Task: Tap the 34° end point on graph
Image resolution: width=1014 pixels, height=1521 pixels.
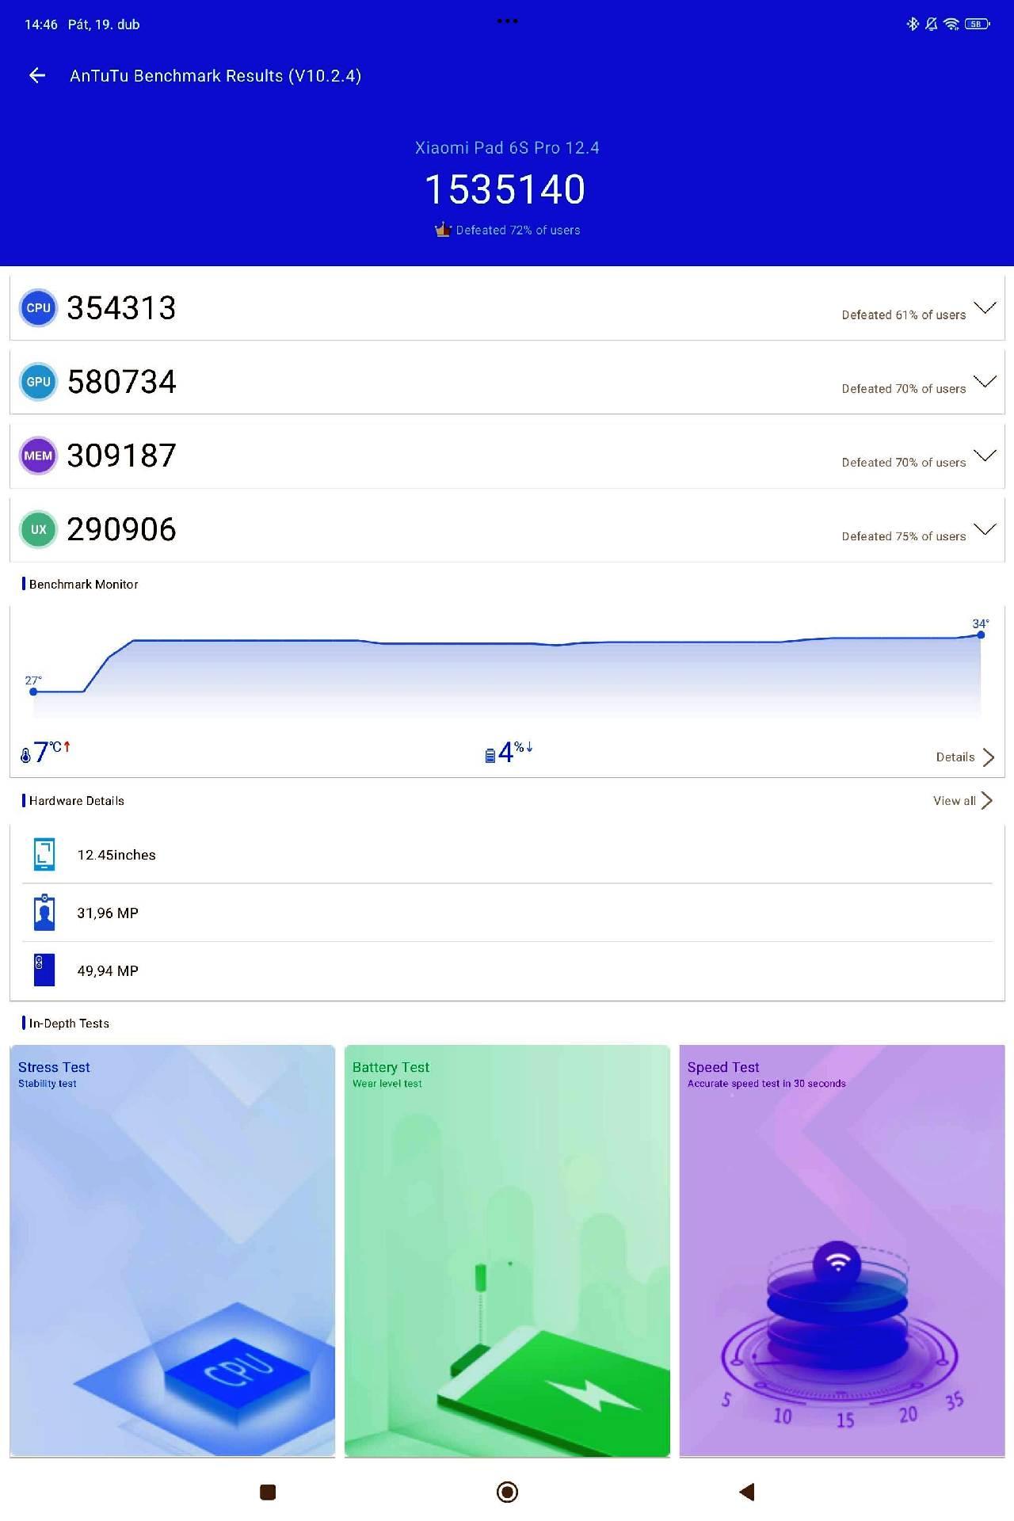Action: pos(981,635)
